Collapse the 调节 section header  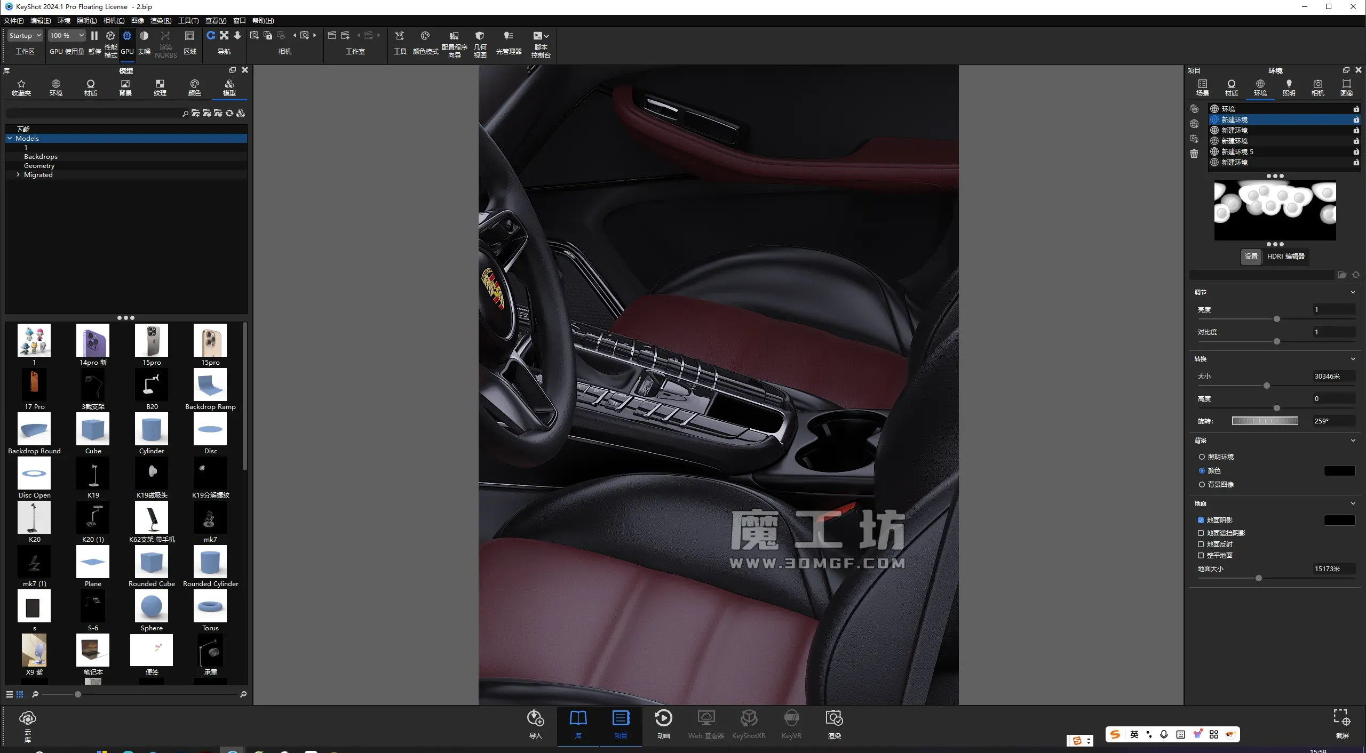pos(1353,292)
